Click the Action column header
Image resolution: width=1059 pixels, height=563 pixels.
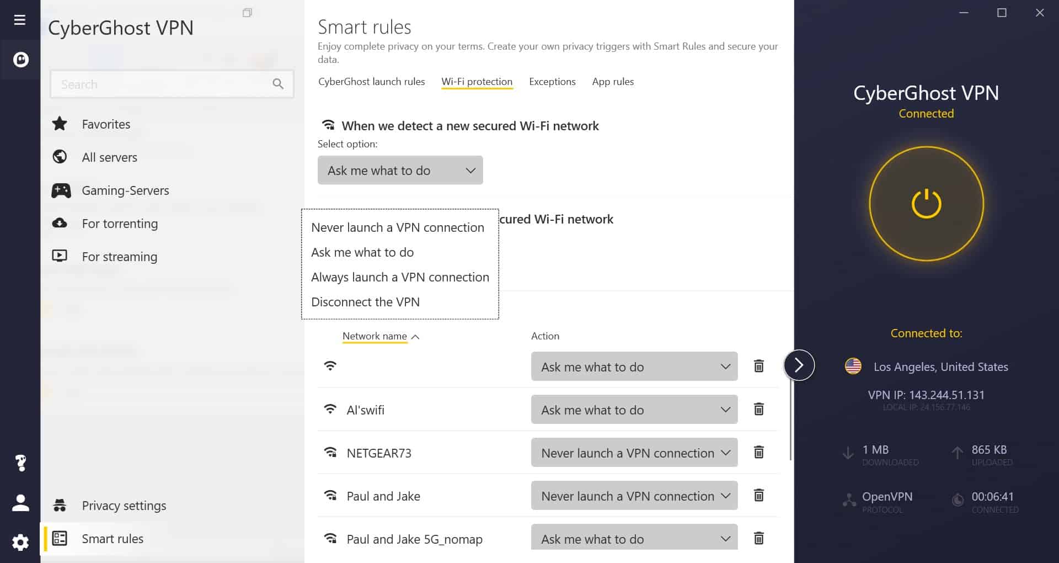pyautogui.click(x=545, y=336)
